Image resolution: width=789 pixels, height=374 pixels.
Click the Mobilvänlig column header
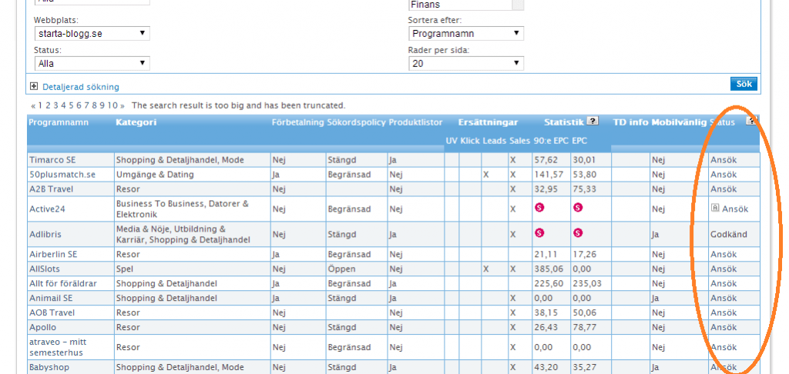[679, 122]
